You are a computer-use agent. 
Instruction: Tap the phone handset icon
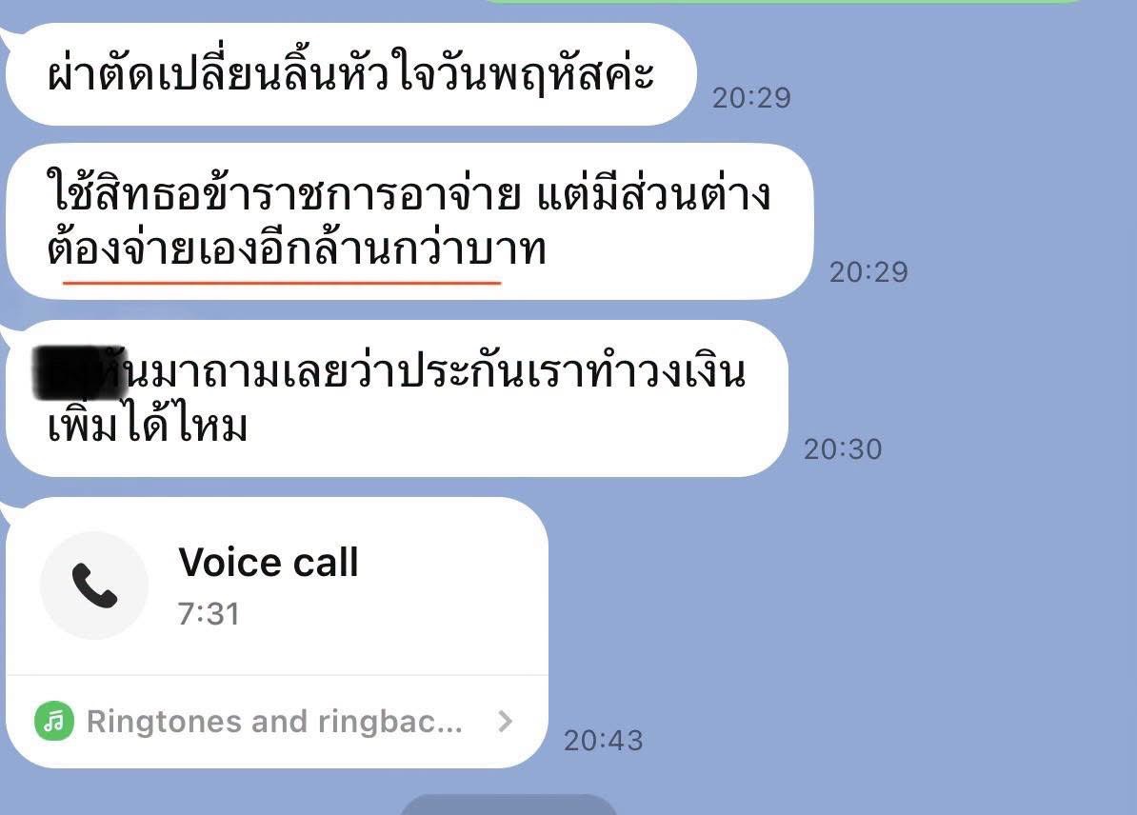click(x=94, y=586)
